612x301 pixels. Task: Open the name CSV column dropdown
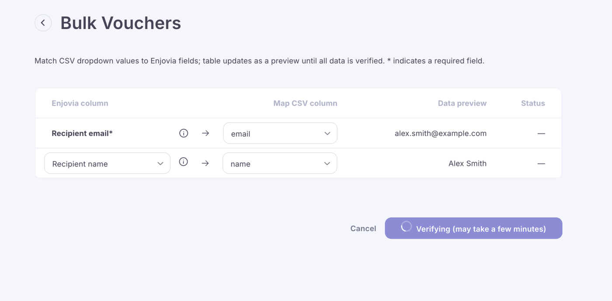(x=280, y=164)
